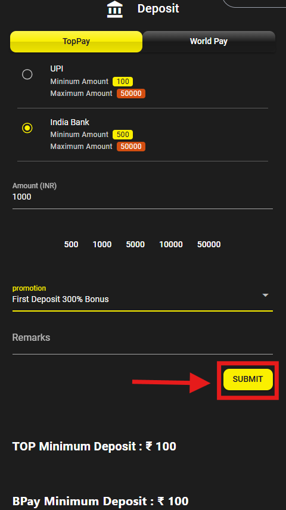Choose the 5000 quick amount
This screenshot has height=510, width=286.
coord(135,244)
